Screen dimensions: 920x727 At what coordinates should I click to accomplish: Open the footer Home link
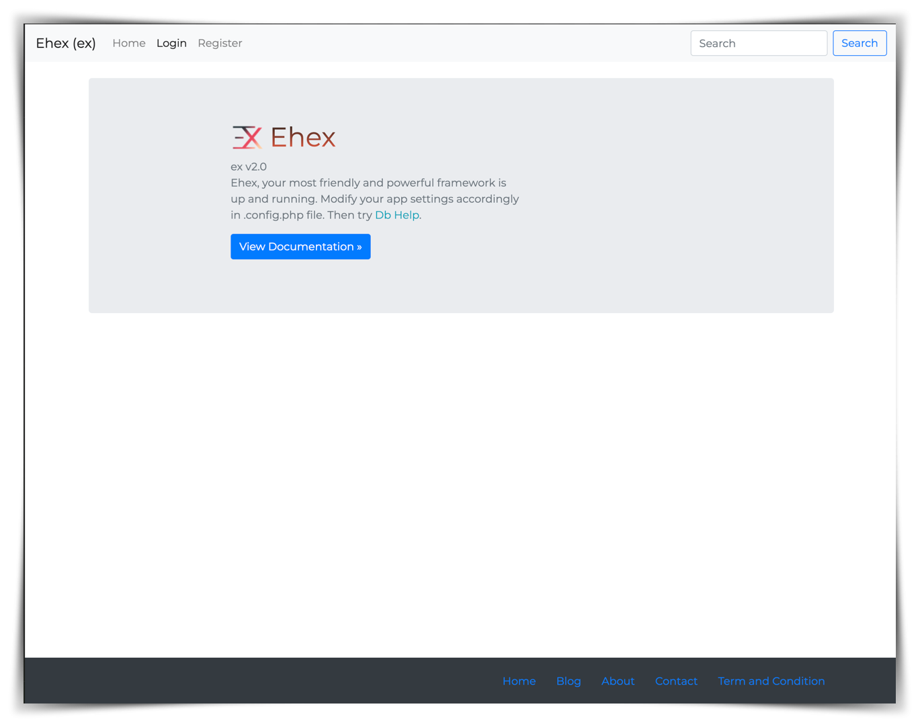coord(519,681)
